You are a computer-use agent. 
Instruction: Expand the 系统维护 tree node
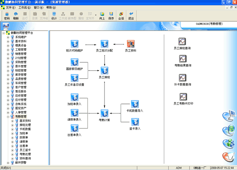pos(8,37)
